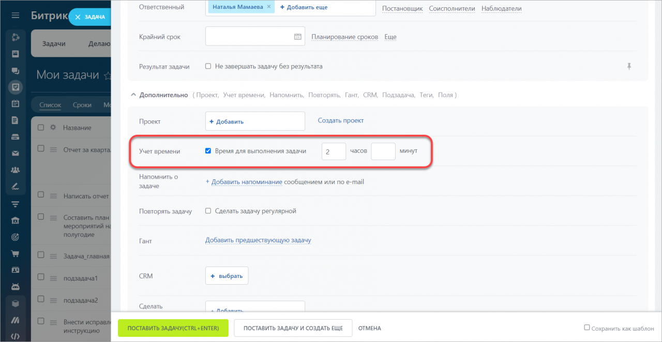Open the online store cart icon
Viewport: 662px width, 342px height.
(x=16, y=254)
